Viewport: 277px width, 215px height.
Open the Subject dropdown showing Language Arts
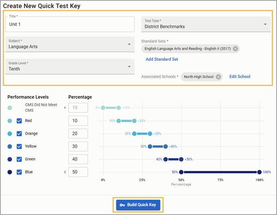coord(70,45)
